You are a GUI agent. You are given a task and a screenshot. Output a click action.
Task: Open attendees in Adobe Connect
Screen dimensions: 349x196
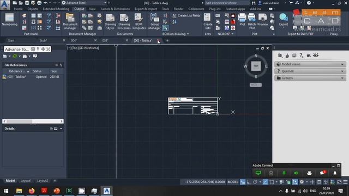309,173
